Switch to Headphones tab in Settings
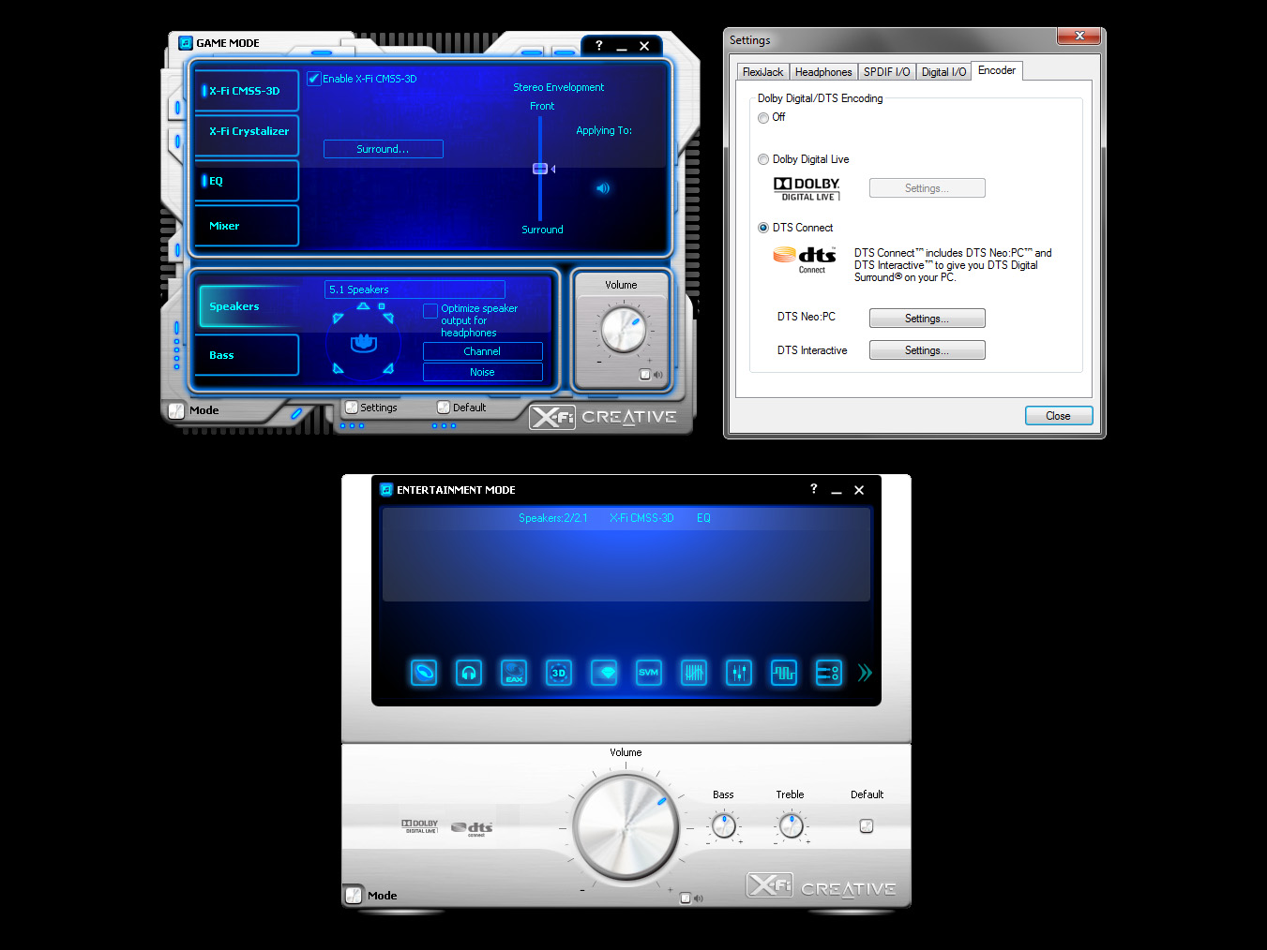The height and width of the screenshot is (950, 1267). [823, 72]
